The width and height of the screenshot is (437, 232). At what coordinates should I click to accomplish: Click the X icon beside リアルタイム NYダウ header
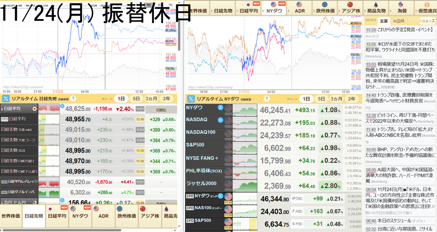pos(191,99)
